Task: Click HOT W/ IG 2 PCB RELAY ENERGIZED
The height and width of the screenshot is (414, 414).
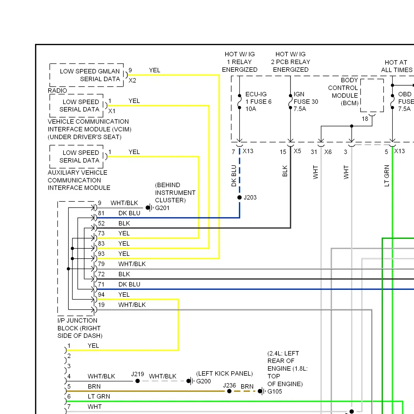Action: (x=291, y=62)
